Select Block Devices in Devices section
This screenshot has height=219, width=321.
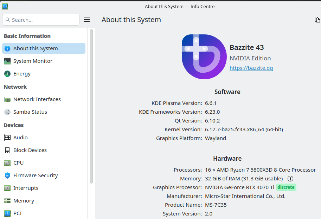(x=30, y=150)
